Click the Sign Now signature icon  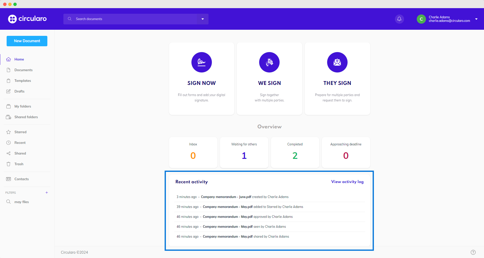[x=201, y=62]
